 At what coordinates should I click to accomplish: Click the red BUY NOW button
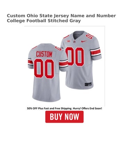coord(64,117)
